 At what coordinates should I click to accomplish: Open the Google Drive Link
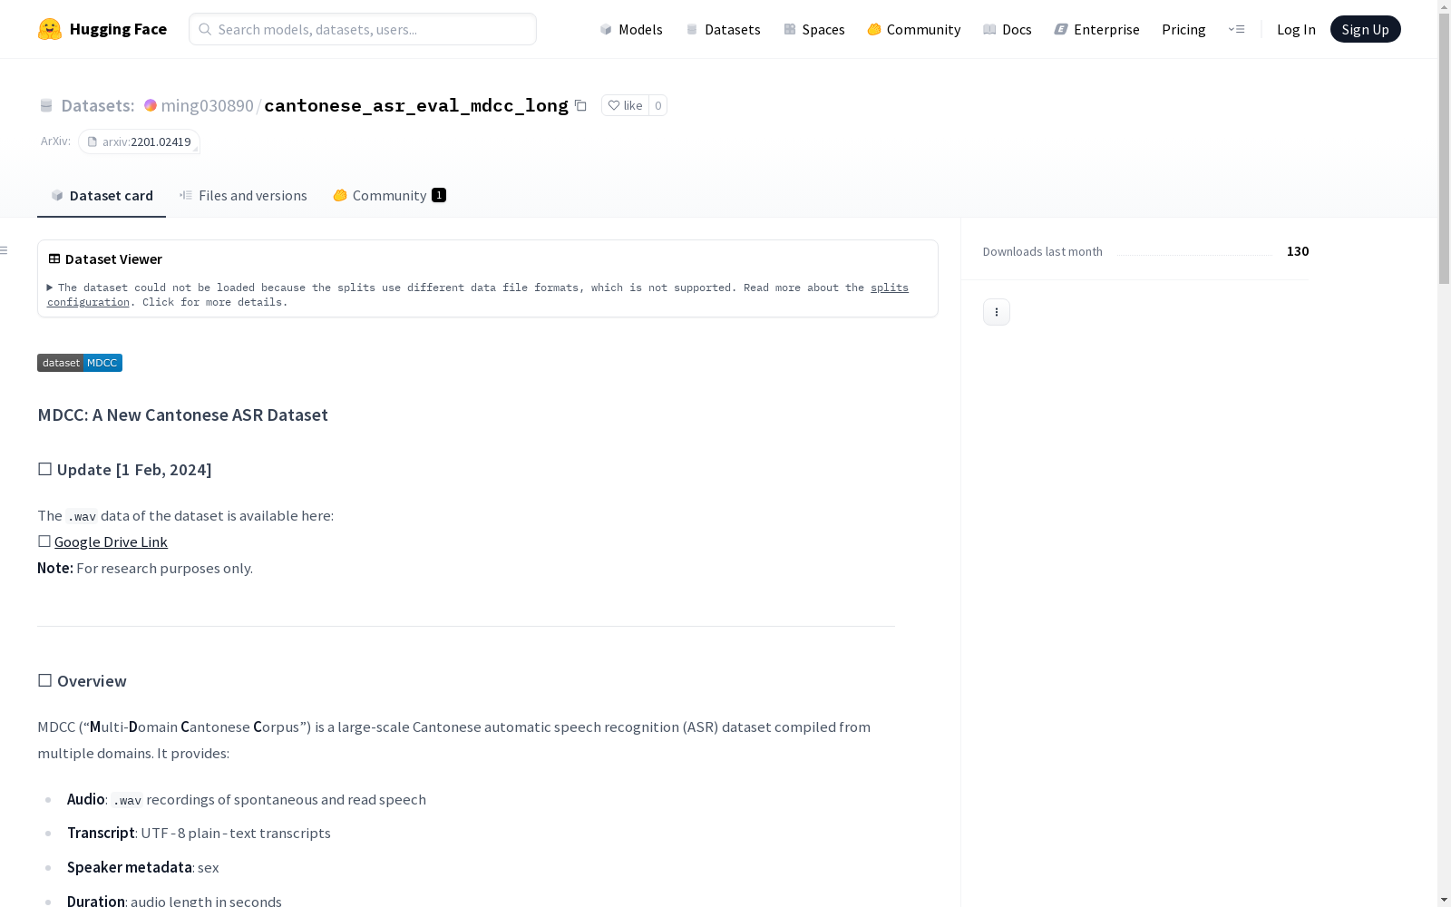coord(111,541)
